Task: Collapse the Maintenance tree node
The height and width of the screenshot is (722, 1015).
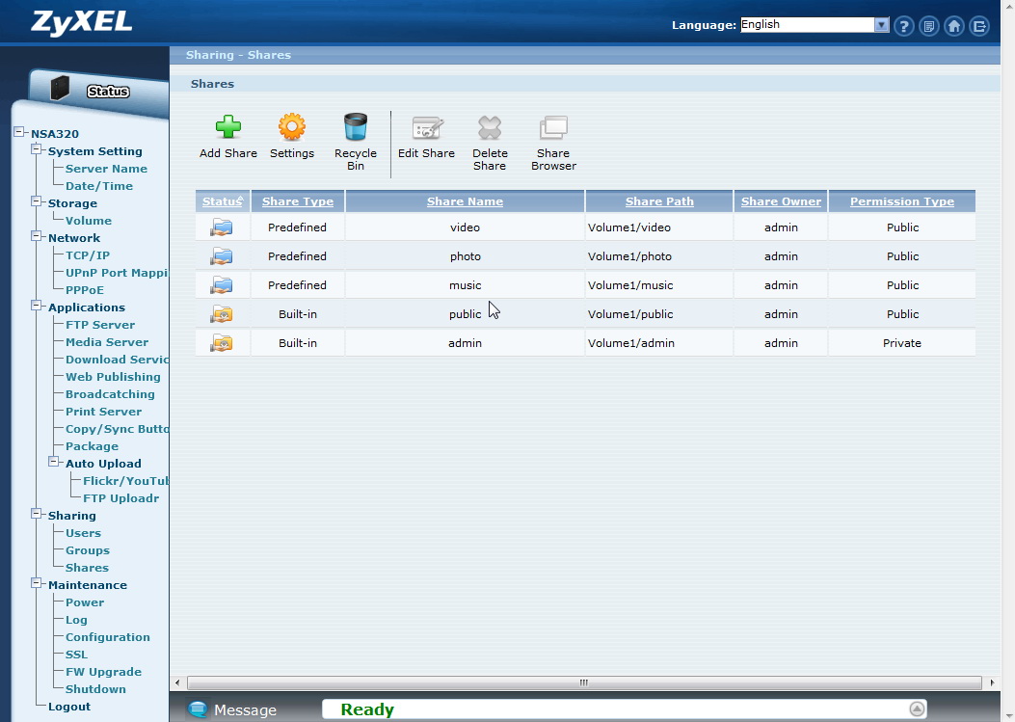Action: tap(37, 583)
